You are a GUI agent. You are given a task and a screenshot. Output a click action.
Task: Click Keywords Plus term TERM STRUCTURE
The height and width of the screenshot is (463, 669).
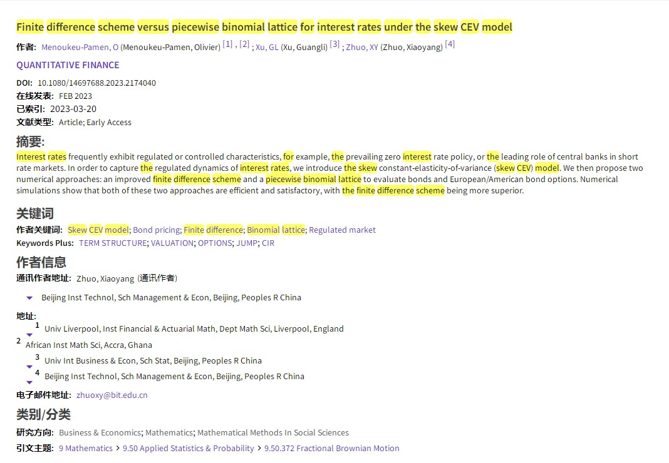coord(113,243)
